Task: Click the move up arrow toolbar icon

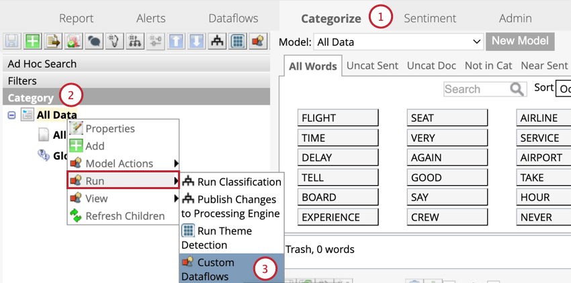Action: (x=177, y=42)
